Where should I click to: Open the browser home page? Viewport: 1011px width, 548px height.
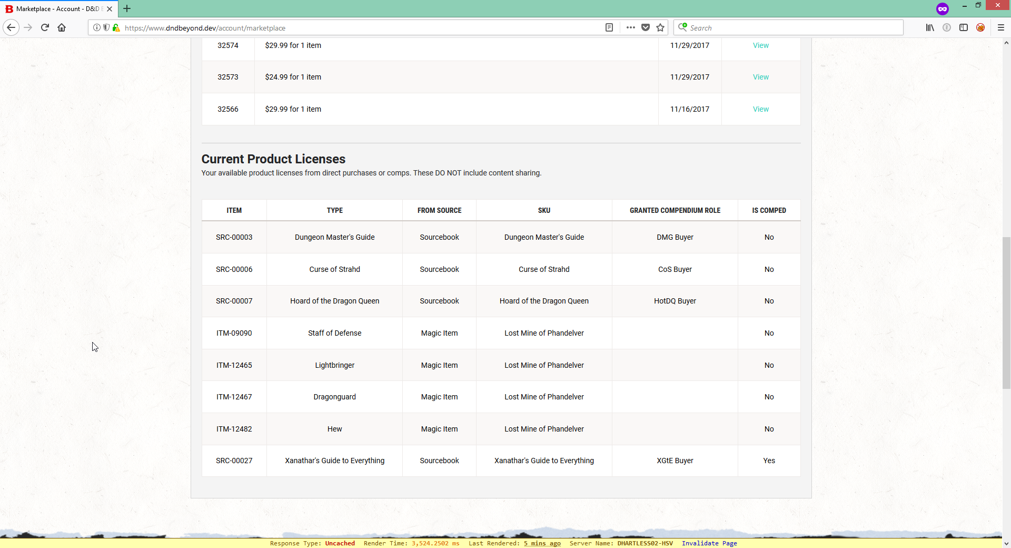click(62, 27)
